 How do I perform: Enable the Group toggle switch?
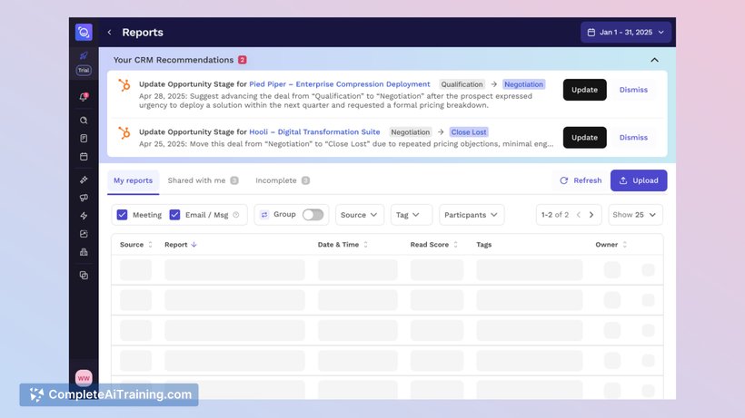point(313,215)
